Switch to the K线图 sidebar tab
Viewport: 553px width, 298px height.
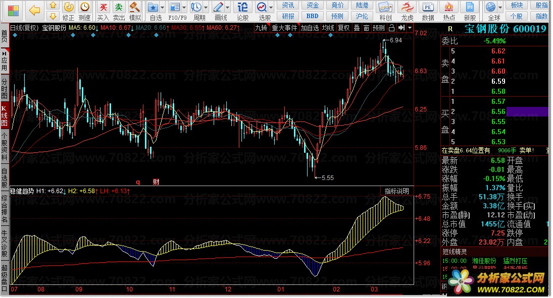4,115
